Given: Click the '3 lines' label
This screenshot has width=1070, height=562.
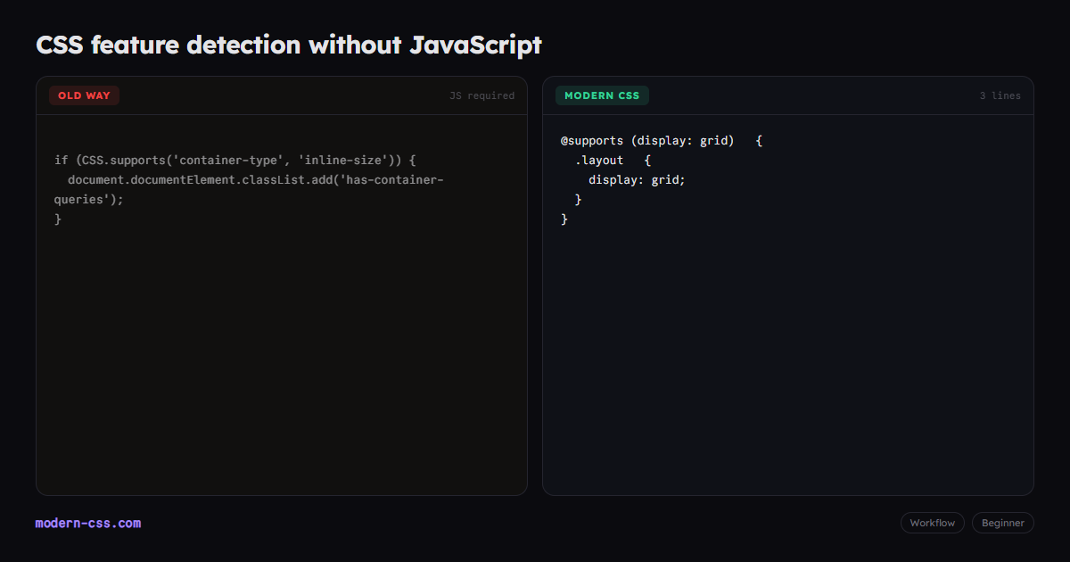Looking at the screenshot, I should tap(1000, 95).
